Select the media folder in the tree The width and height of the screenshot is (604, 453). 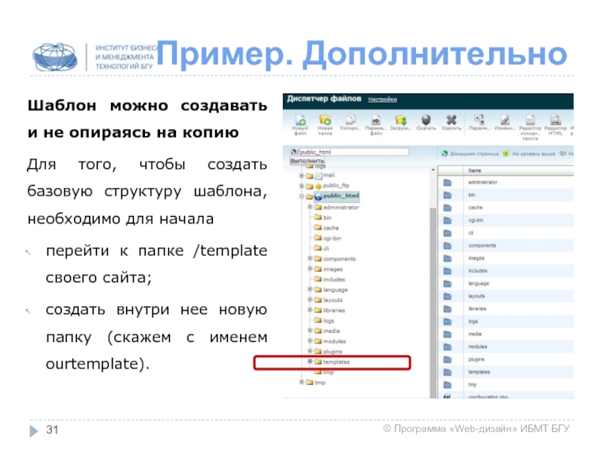pyautogui.click(x=331, y=331)
